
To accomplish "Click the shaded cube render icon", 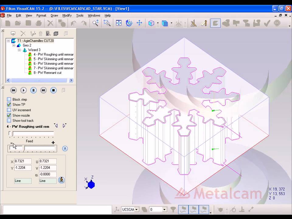I will click(165, 23).
